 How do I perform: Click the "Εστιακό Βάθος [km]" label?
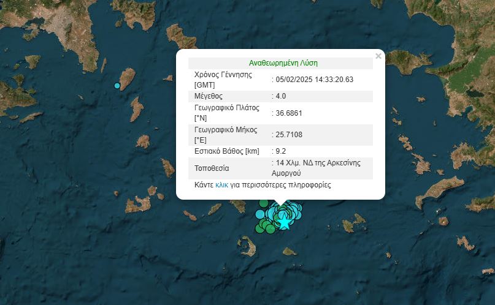click(x=226, y=151)
